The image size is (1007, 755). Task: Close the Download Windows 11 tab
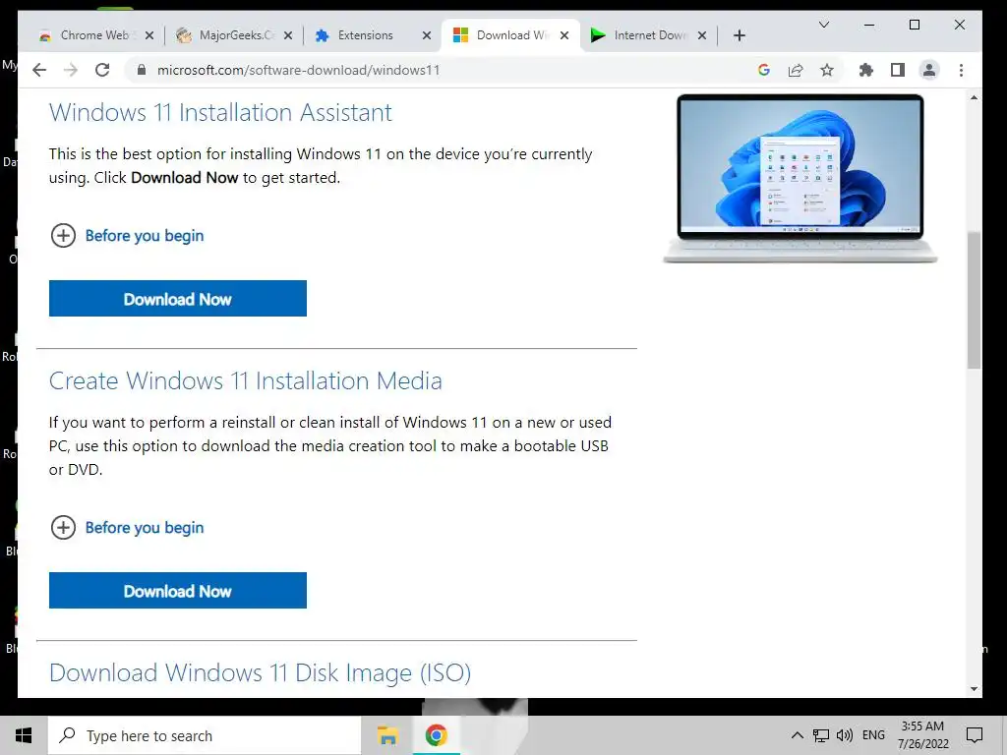coord(564,35)
